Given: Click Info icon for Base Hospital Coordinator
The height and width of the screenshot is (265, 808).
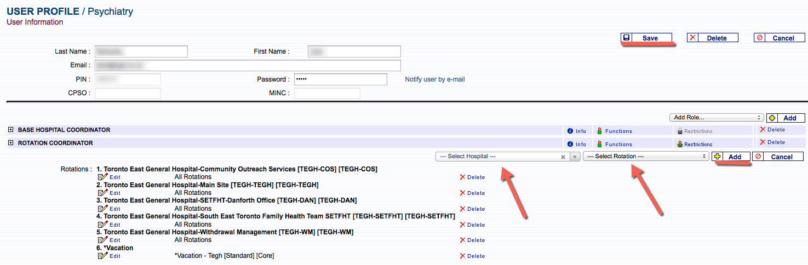Looking at the screenshot, I should pos(570,131).
